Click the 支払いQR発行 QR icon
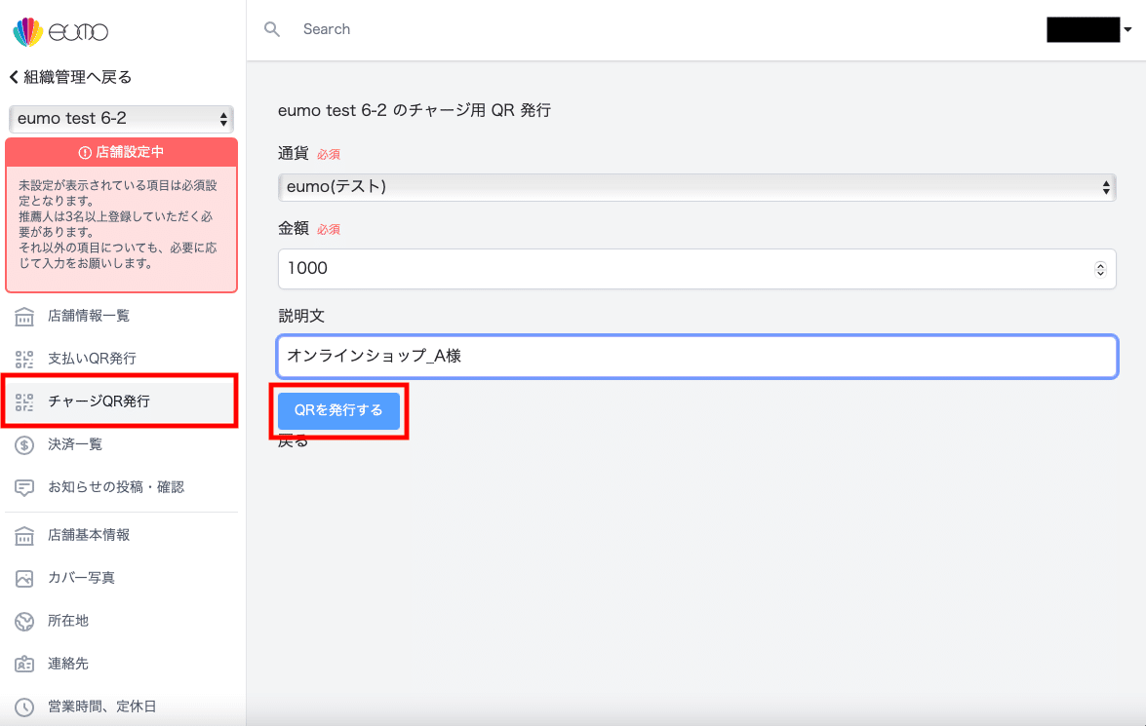 (24, 359)
